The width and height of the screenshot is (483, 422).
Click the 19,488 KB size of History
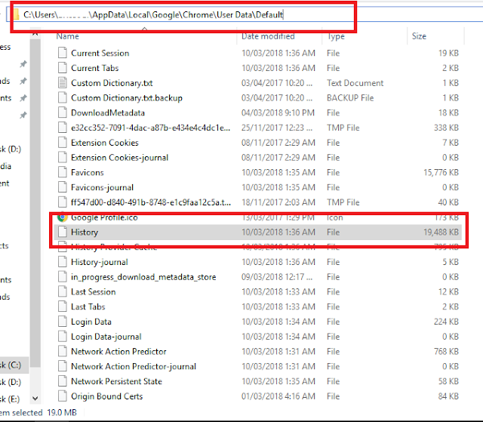441,232
